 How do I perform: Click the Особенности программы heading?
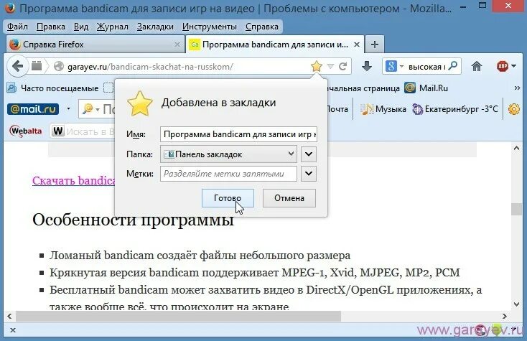(x=133, y=220)
